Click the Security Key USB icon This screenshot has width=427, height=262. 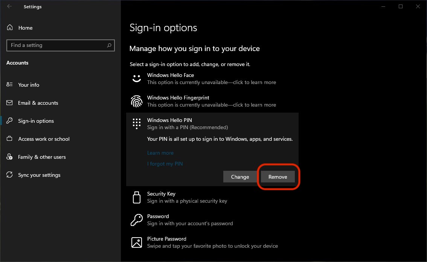pyautogui.click(x=137, y=197)
